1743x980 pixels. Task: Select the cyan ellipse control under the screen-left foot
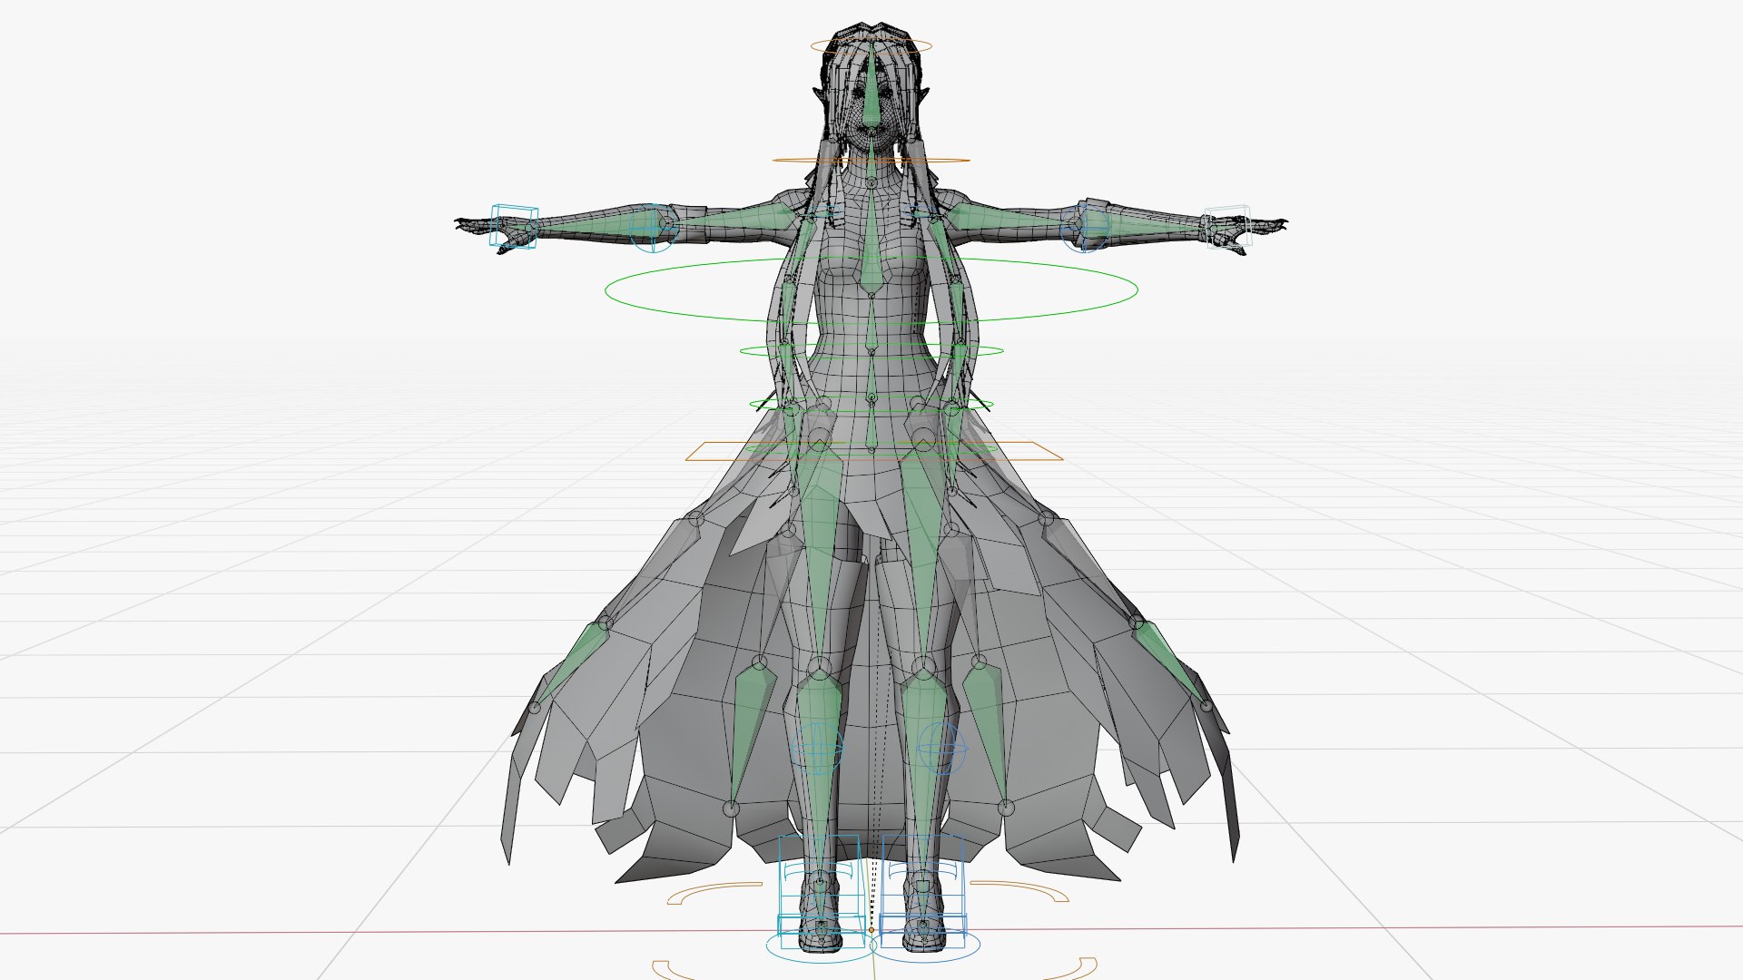pos(821,946)
